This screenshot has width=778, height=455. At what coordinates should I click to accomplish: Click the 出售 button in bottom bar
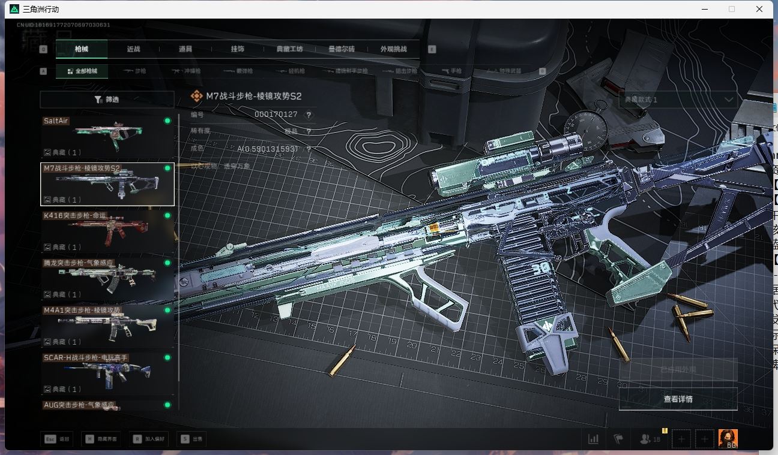(191, 439)
